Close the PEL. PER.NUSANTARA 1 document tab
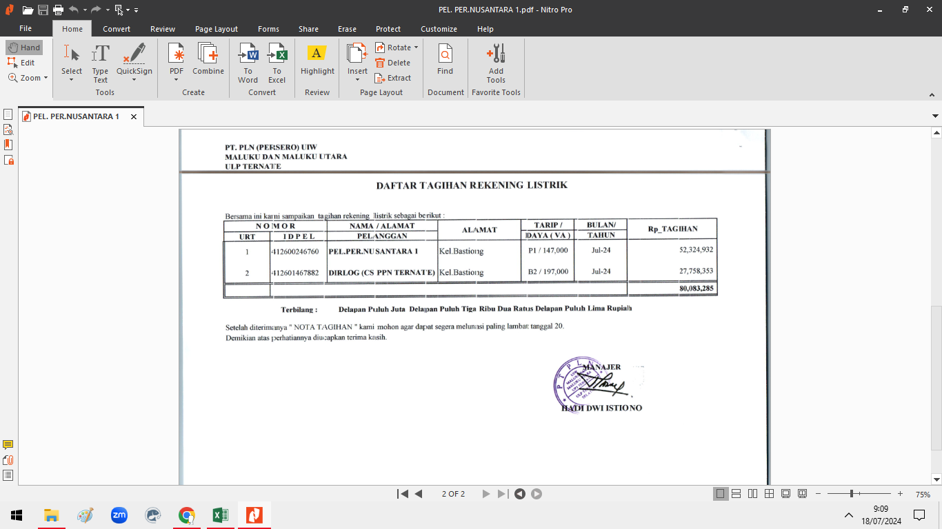Image resolution: width=942 pixels, height=529 pixels. (x=134, y=117)
